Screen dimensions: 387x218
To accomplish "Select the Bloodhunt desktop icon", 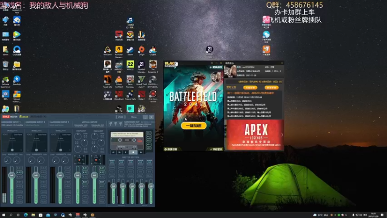I will pos(119,95).
